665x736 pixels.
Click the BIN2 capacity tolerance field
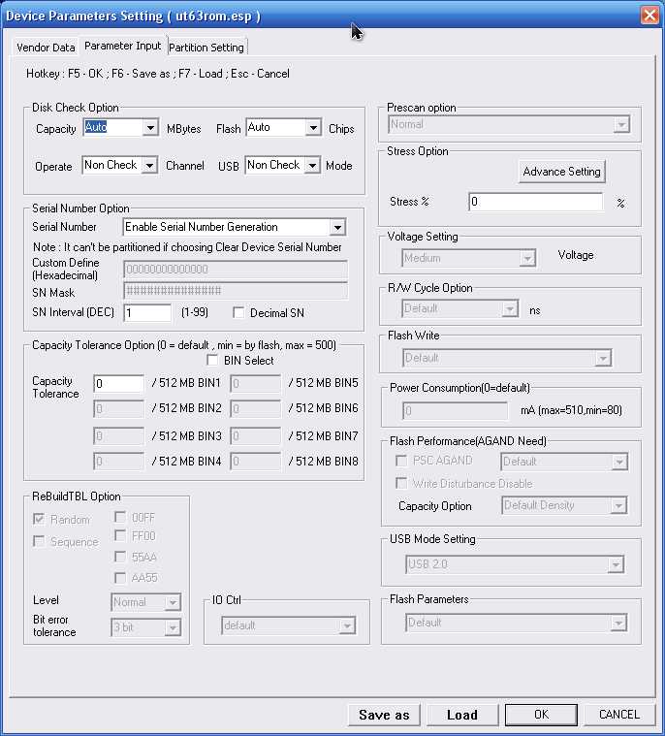click(x=118, y=409)
